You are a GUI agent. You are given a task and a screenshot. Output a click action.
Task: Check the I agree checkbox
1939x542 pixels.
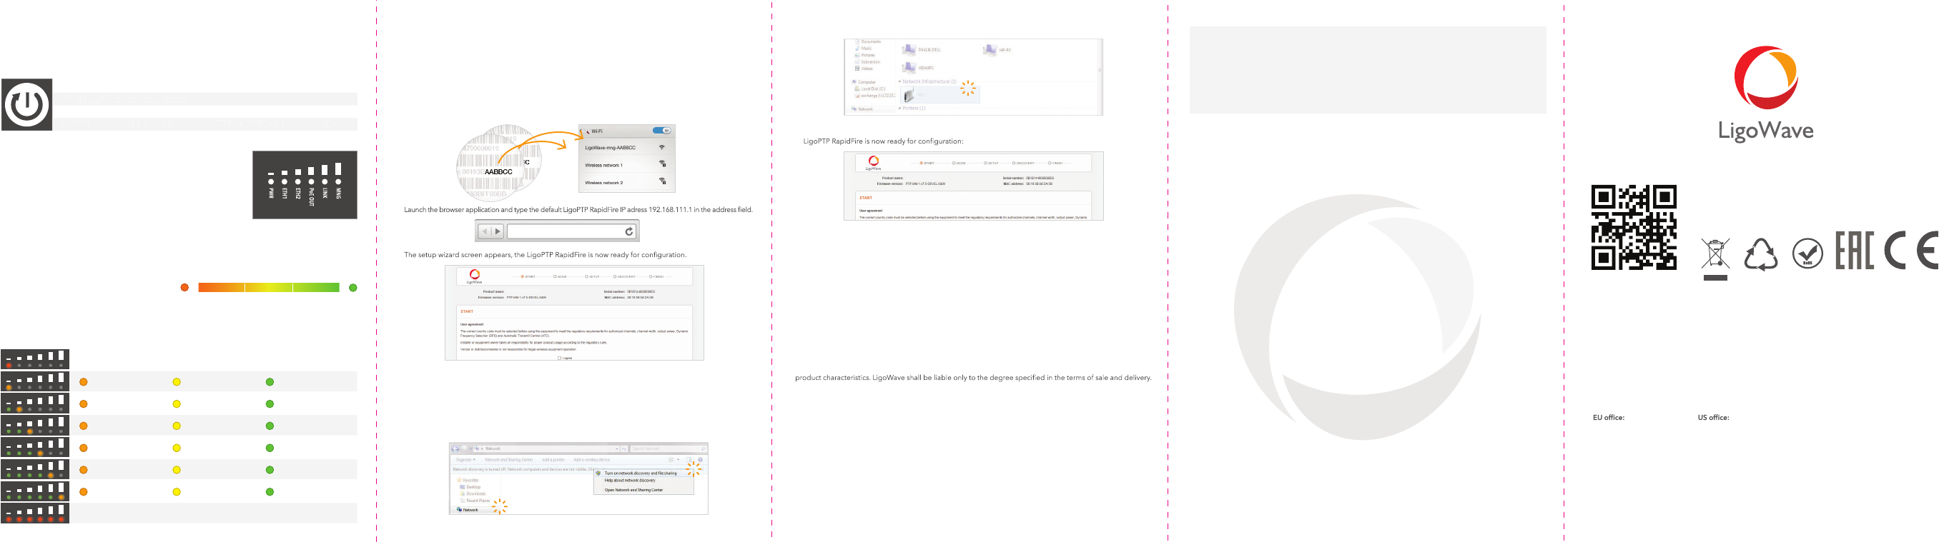(559, 358)
